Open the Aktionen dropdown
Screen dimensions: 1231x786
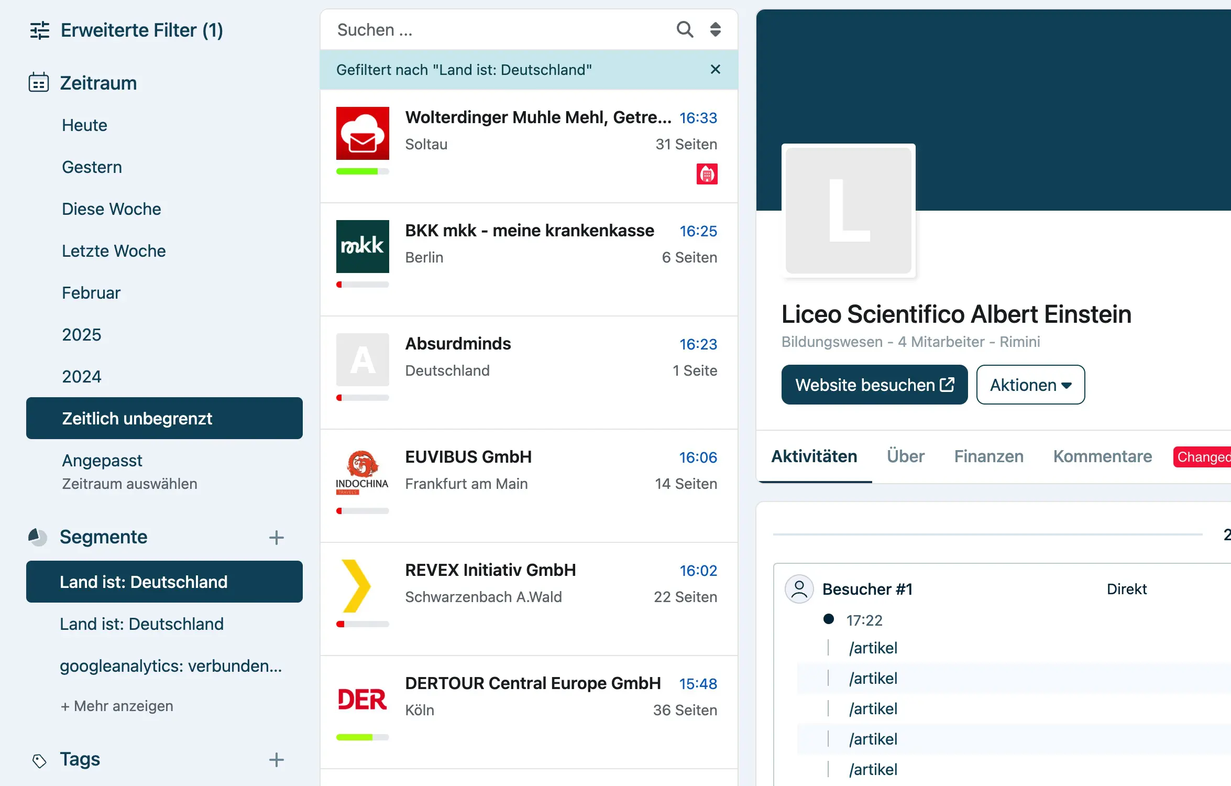coord(1030,385)
